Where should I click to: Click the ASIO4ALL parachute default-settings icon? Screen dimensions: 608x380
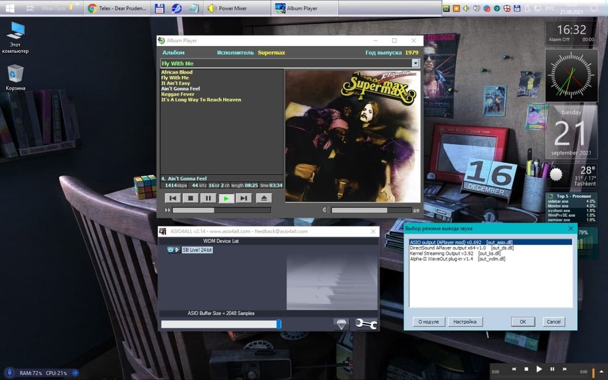tap(342, 324)
